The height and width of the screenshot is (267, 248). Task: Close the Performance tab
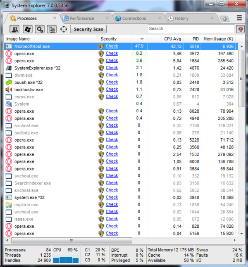tap(107, 18)
